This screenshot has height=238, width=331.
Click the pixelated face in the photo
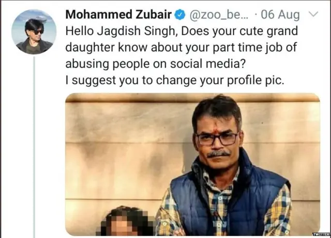pos(124,225)
